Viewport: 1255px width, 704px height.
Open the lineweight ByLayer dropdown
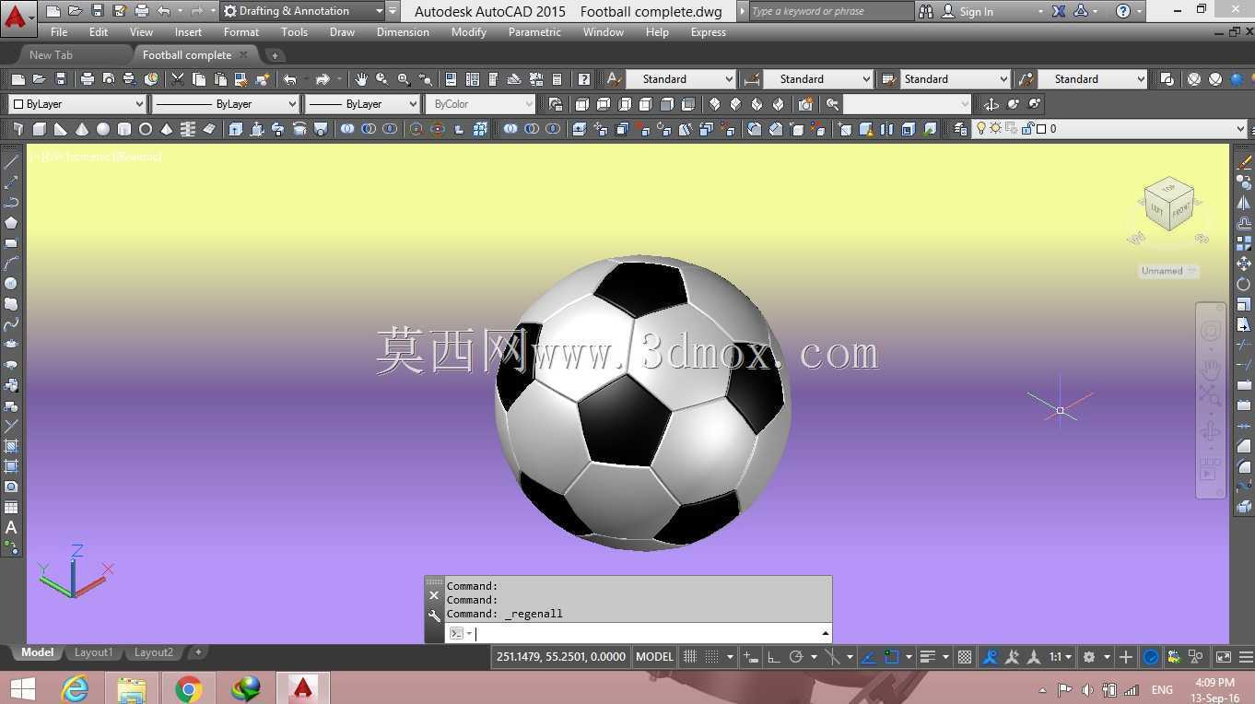(x=363, y=104)
